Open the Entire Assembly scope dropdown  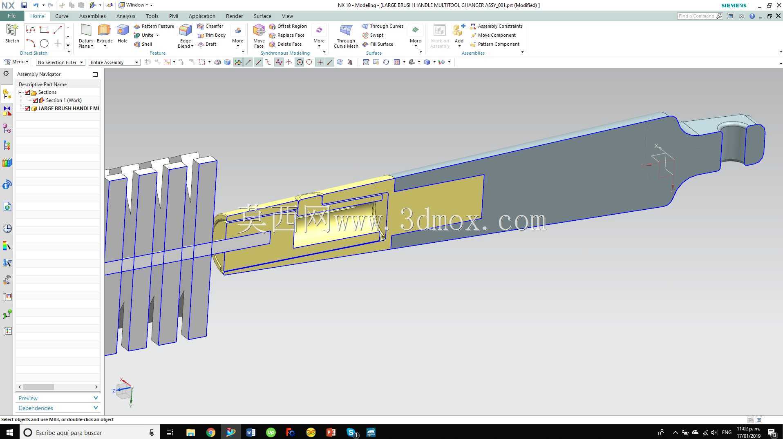[114, 62]
